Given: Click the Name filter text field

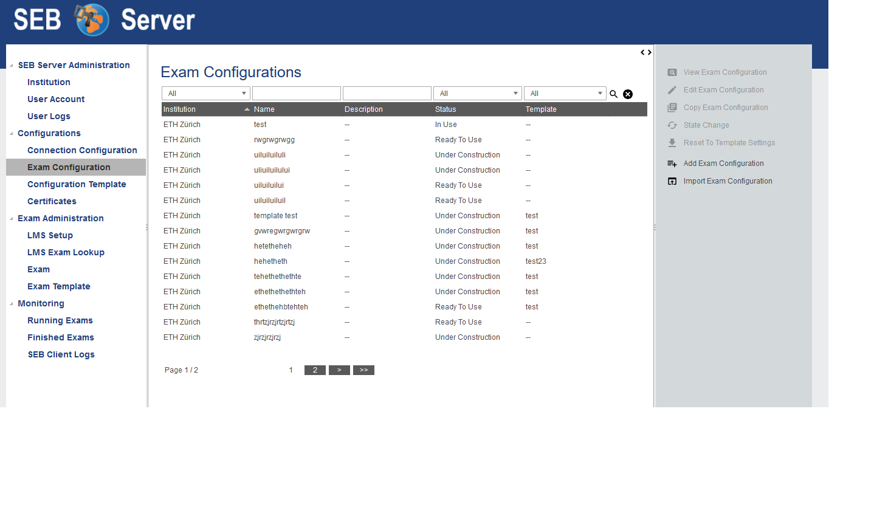Looking at the screenshot, I should click(x=296, y=94).
